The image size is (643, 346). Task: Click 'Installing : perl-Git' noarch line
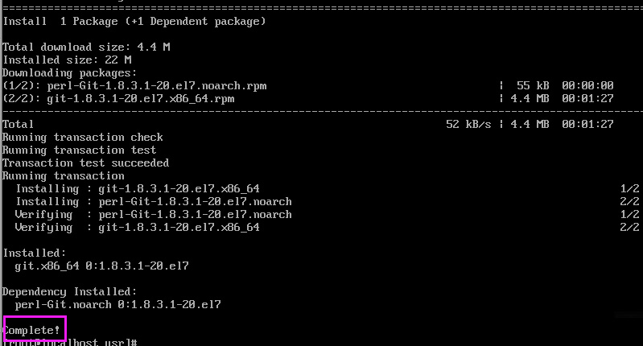click(154, 201)
